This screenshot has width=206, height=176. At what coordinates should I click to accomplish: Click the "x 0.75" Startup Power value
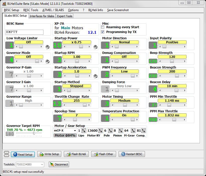coord(77,42)
